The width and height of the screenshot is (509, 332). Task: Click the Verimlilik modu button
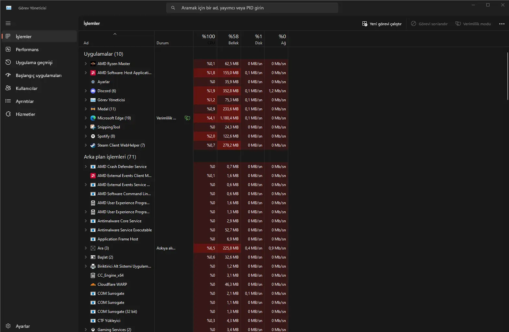473,24
